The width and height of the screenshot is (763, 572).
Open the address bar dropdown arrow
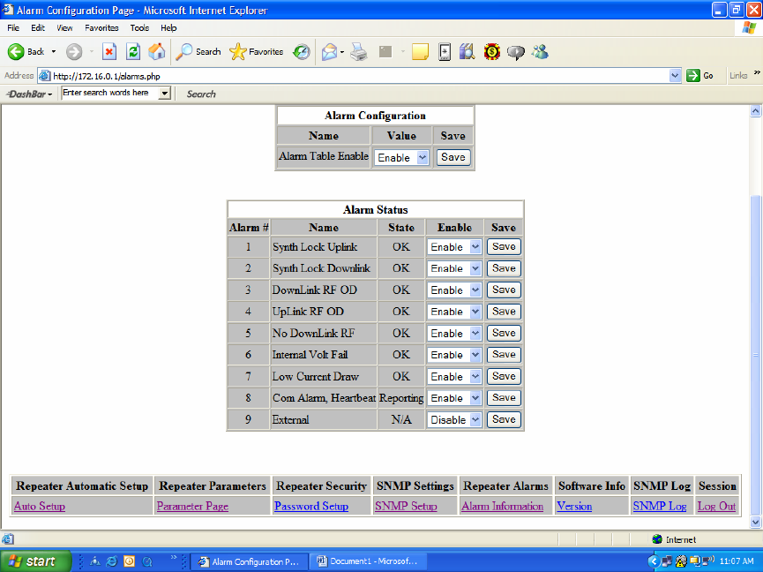click(x=675, y=75)
